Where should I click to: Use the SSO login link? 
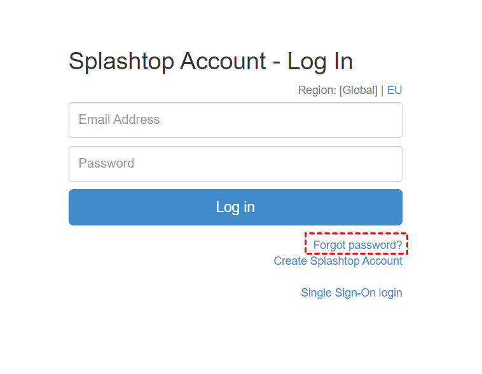[x=351, y=293]
